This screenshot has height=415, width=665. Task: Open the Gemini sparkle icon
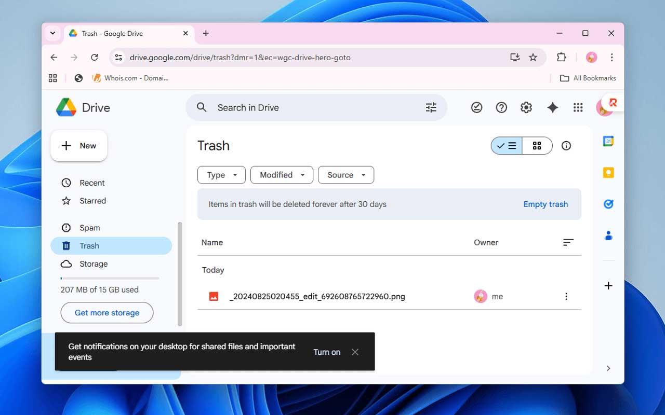(x=552, y=107)
